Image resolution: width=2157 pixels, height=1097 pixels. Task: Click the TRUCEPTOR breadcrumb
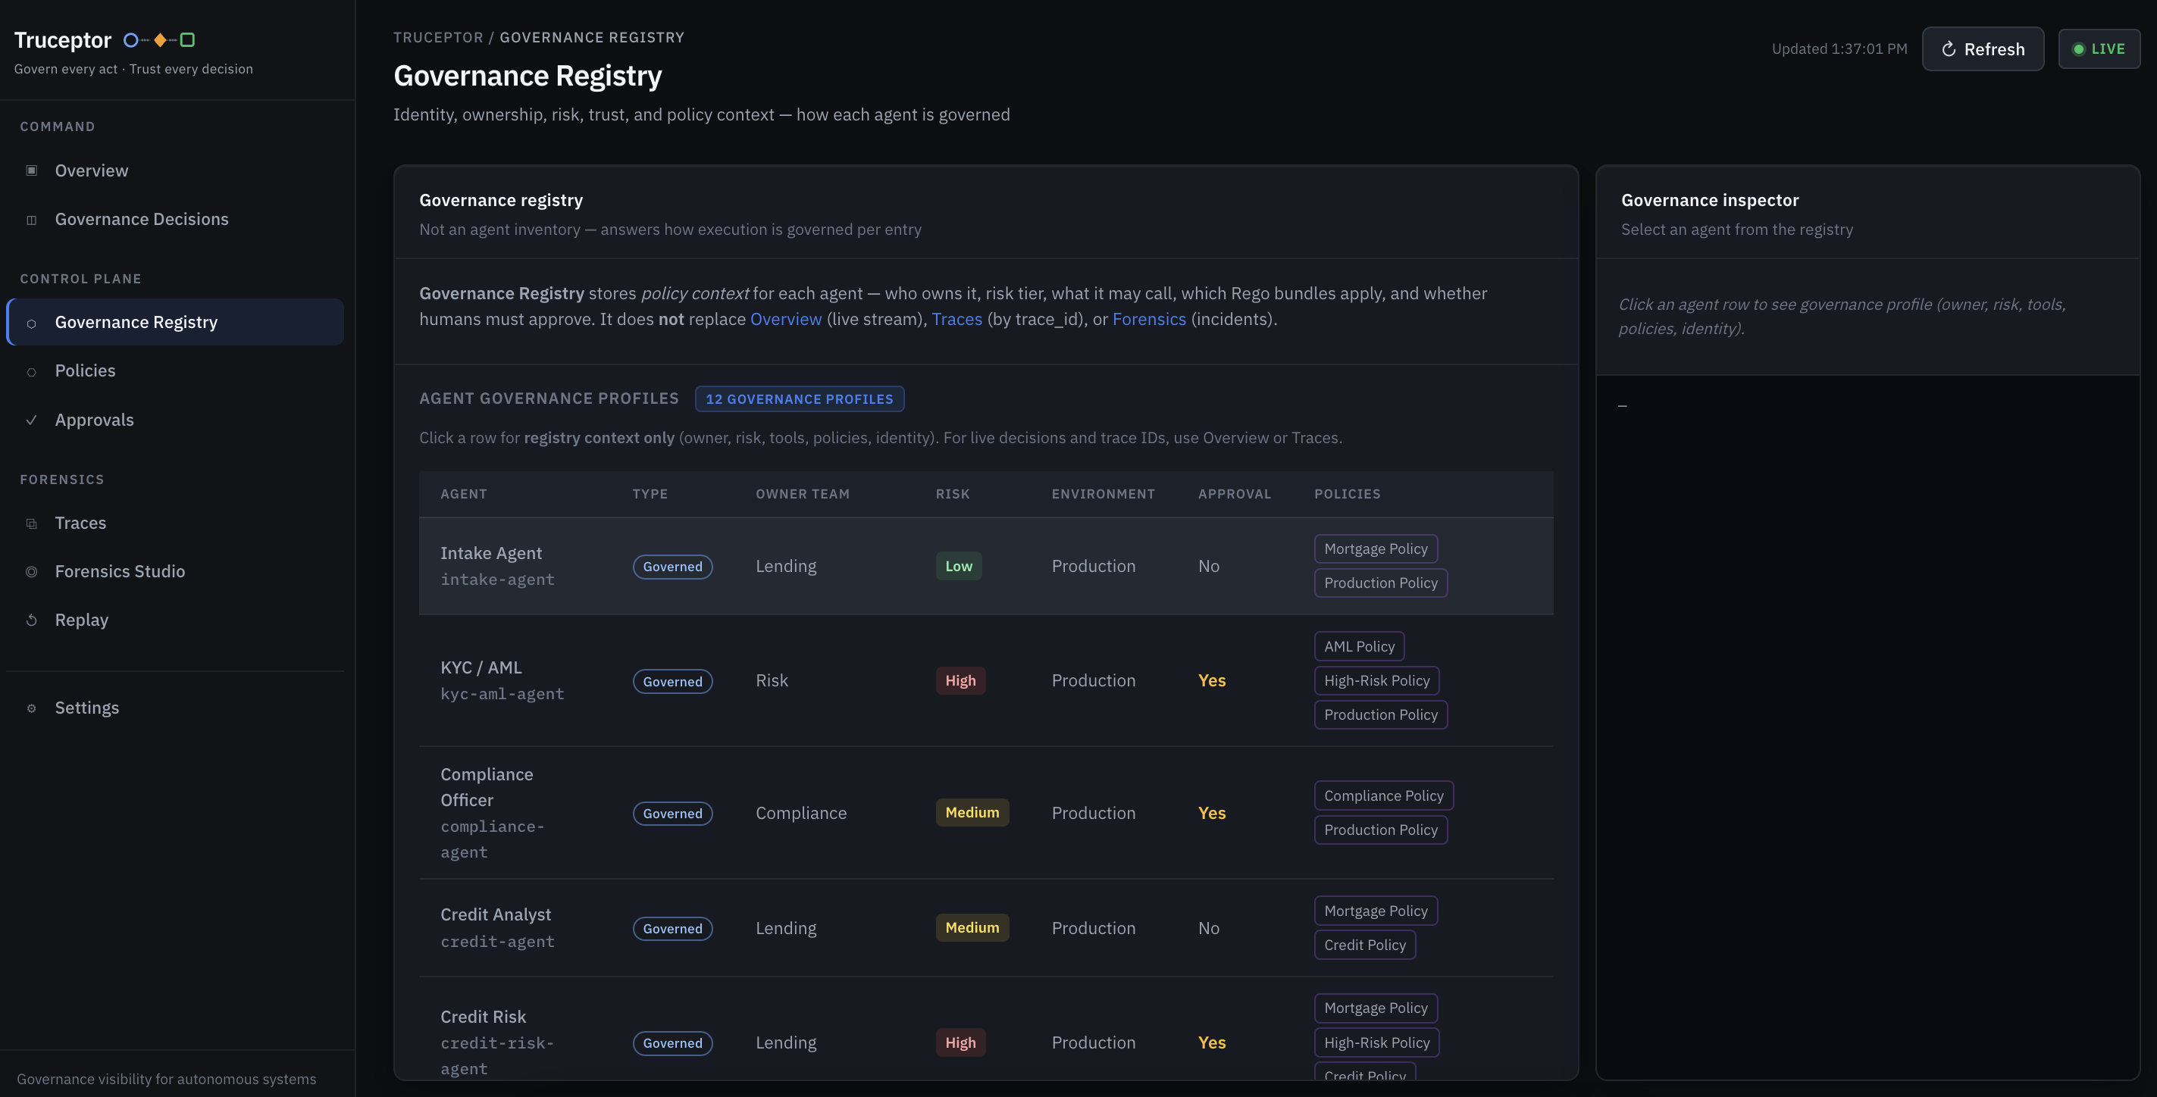click(x=438, y=38)
